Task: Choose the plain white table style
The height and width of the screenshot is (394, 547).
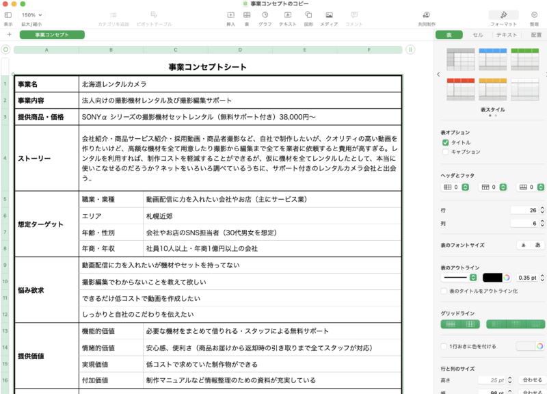Action: pos(524,90)
